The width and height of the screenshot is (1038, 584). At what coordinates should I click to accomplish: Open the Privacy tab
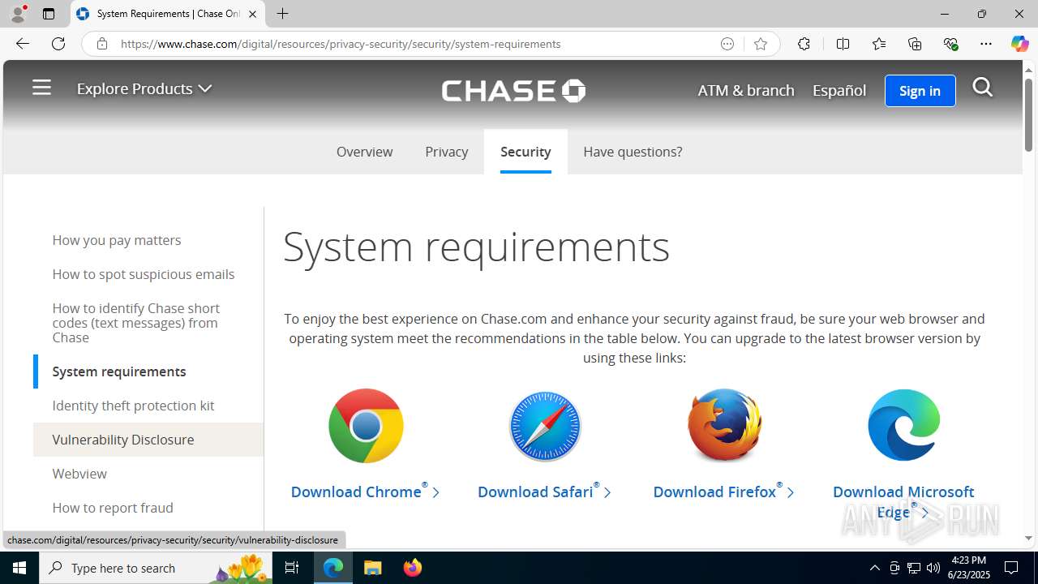click(446, 152)
